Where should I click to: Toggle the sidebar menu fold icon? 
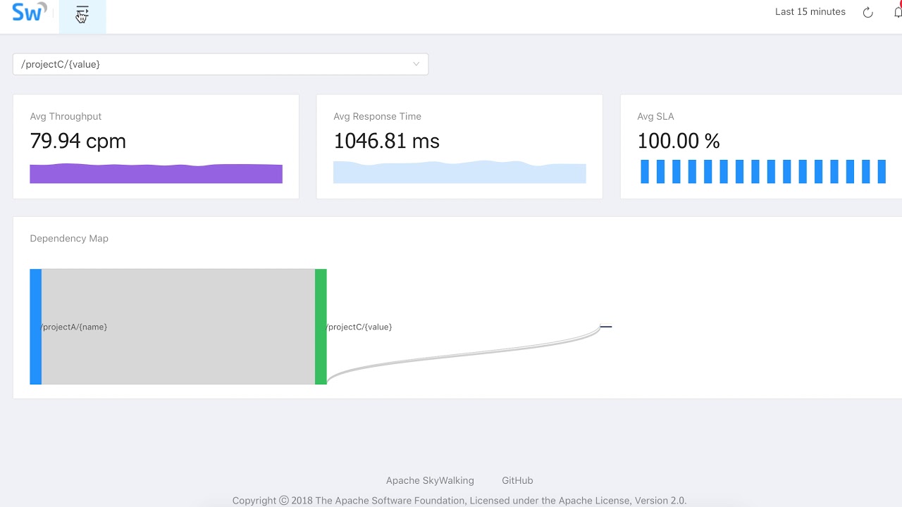[x=82, y=13]
